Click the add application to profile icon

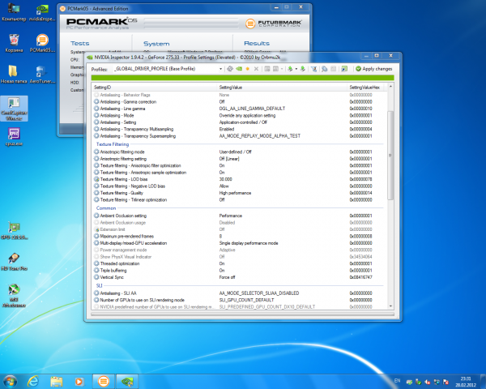pos(266,69)
